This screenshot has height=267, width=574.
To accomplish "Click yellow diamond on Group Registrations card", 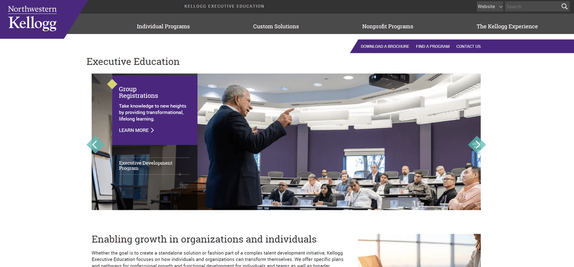I will [112, 84].
